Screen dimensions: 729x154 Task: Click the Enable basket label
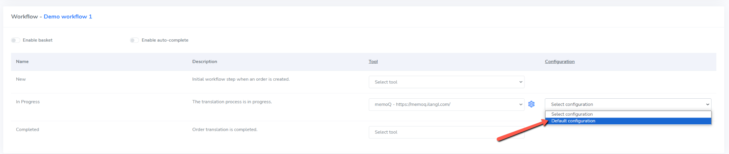[x=38, y=40]
